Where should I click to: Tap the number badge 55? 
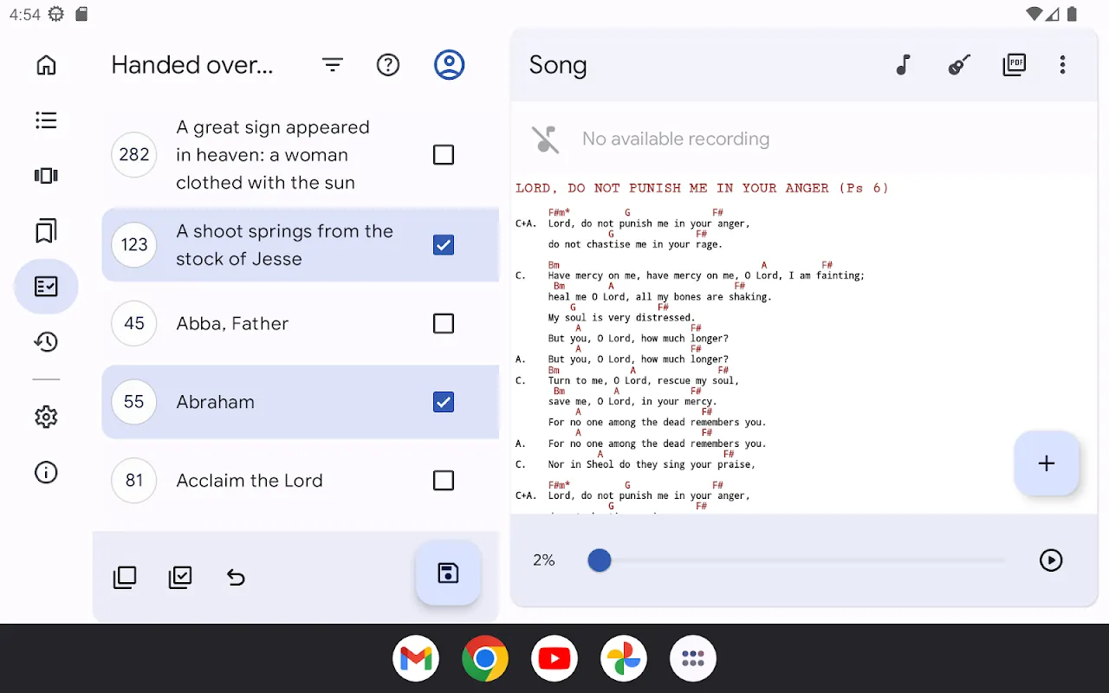tap(134, 402)
